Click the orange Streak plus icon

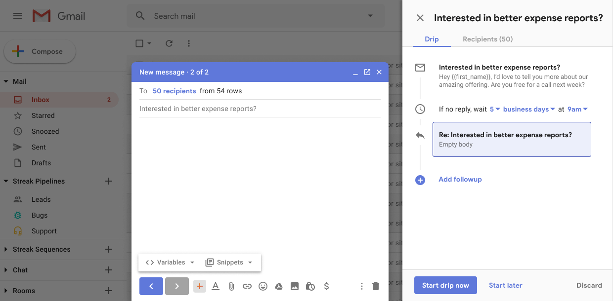(x=200, y=286)
